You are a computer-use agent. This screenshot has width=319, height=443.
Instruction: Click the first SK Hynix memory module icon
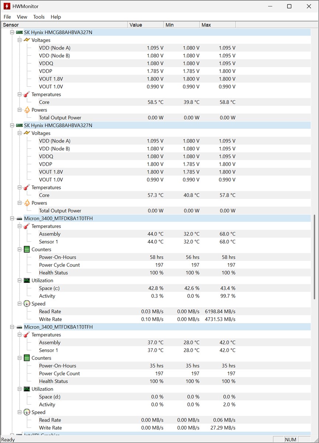tap(20, 32)
